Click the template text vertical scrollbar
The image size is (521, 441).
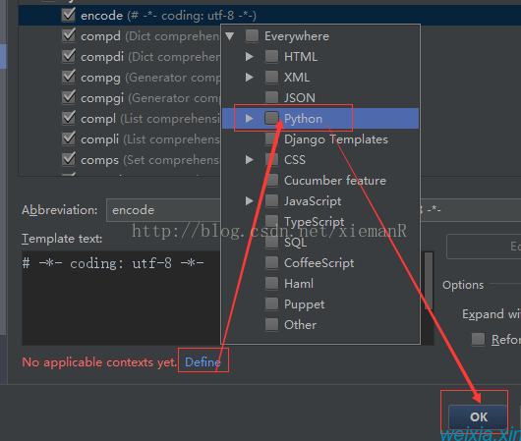point(429,281)
